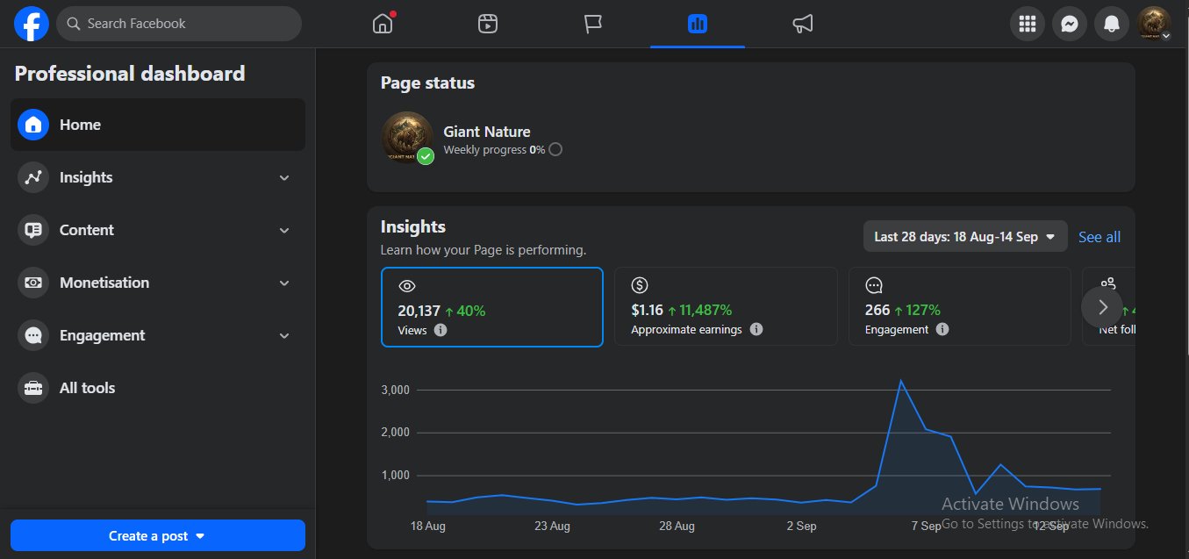Expand the Content sidebar section chevron
The image size is (1189, 559).
[x=283, y=230]
